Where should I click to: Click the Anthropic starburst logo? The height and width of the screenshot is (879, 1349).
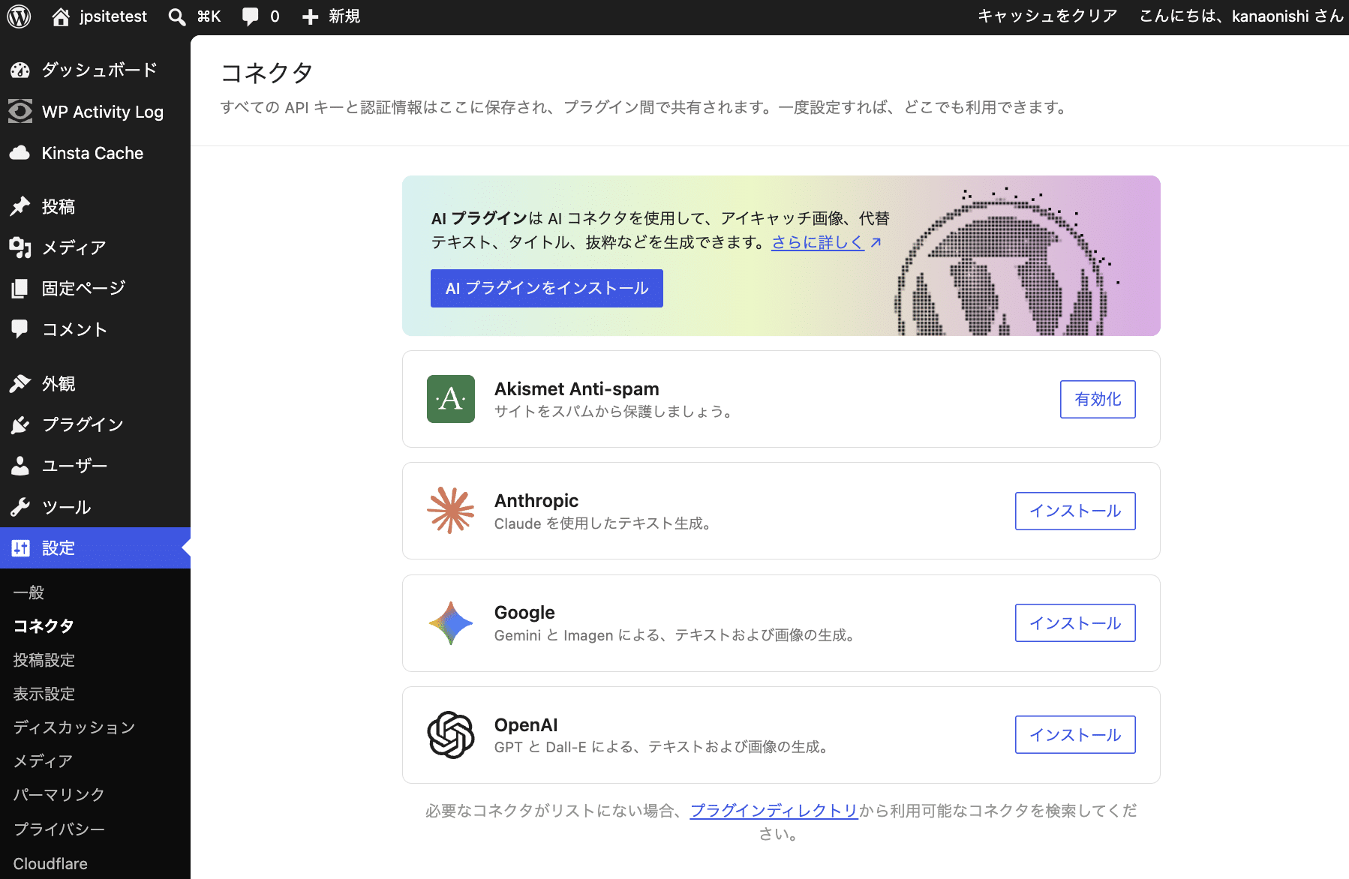point(451,511)
